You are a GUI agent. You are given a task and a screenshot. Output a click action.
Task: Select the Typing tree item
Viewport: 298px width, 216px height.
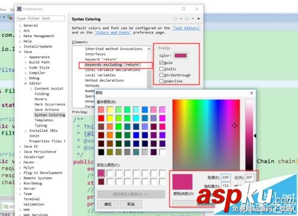coord(41,125)
